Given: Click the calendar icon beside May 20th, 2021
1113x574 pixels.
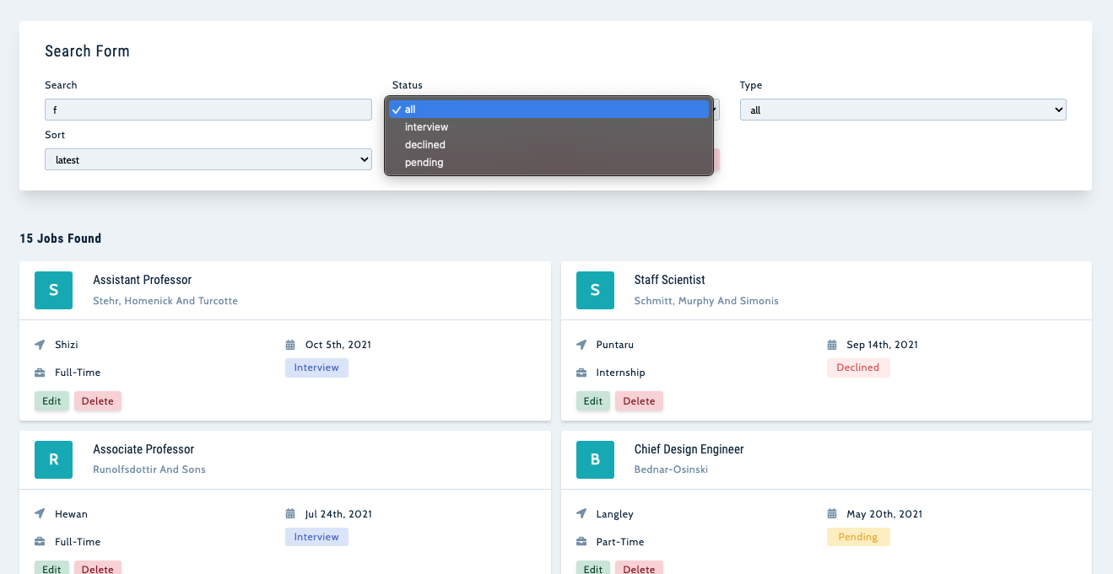Looking at the screenshot, I should [832, 514].
